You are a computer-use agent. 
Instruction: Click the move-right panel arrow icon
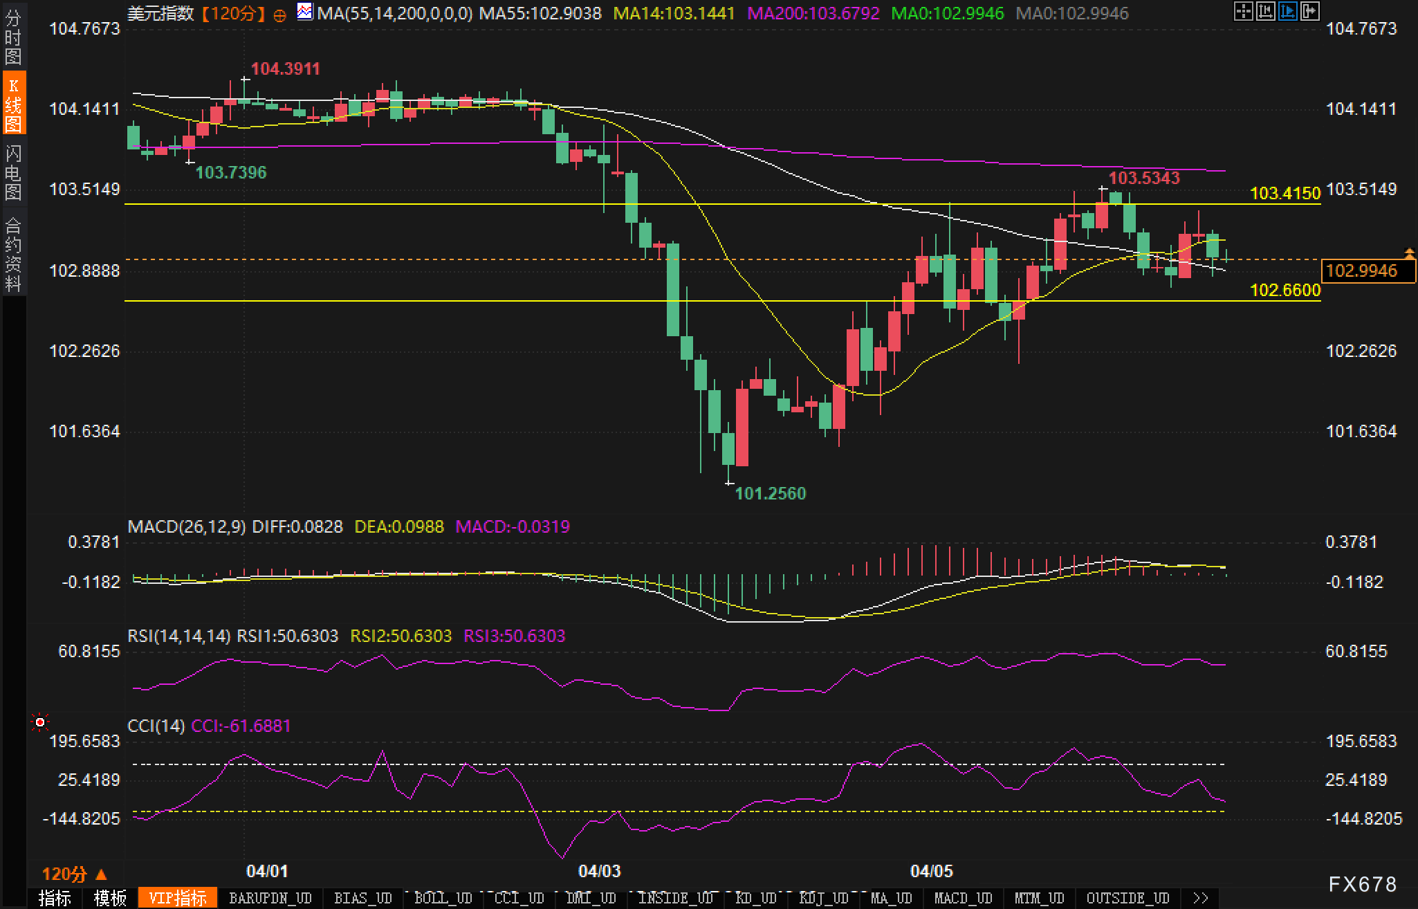coord(1309,11)
